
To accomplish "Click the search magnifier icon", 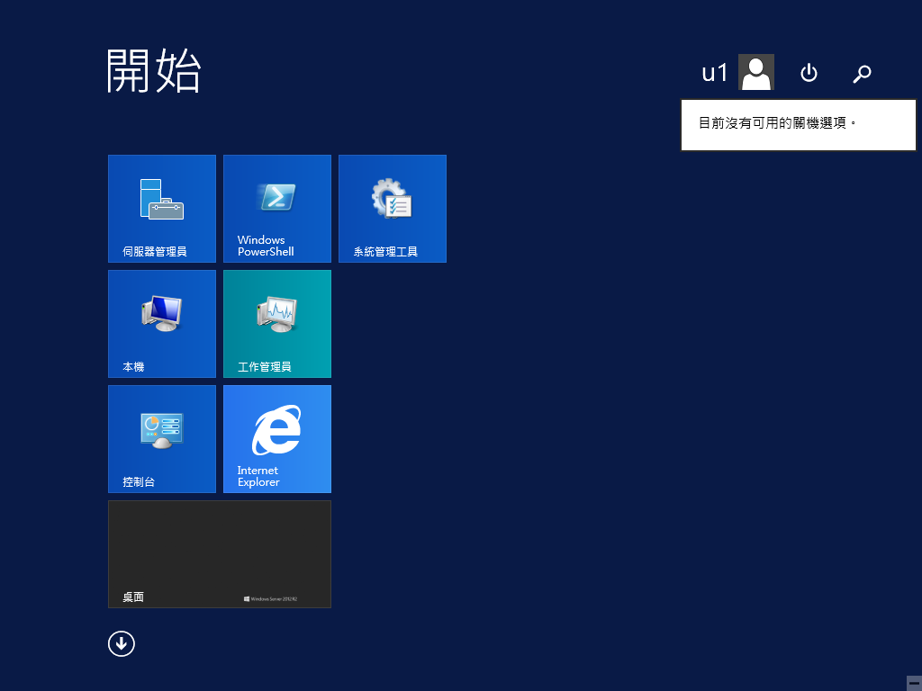I will tap(862, 74).
